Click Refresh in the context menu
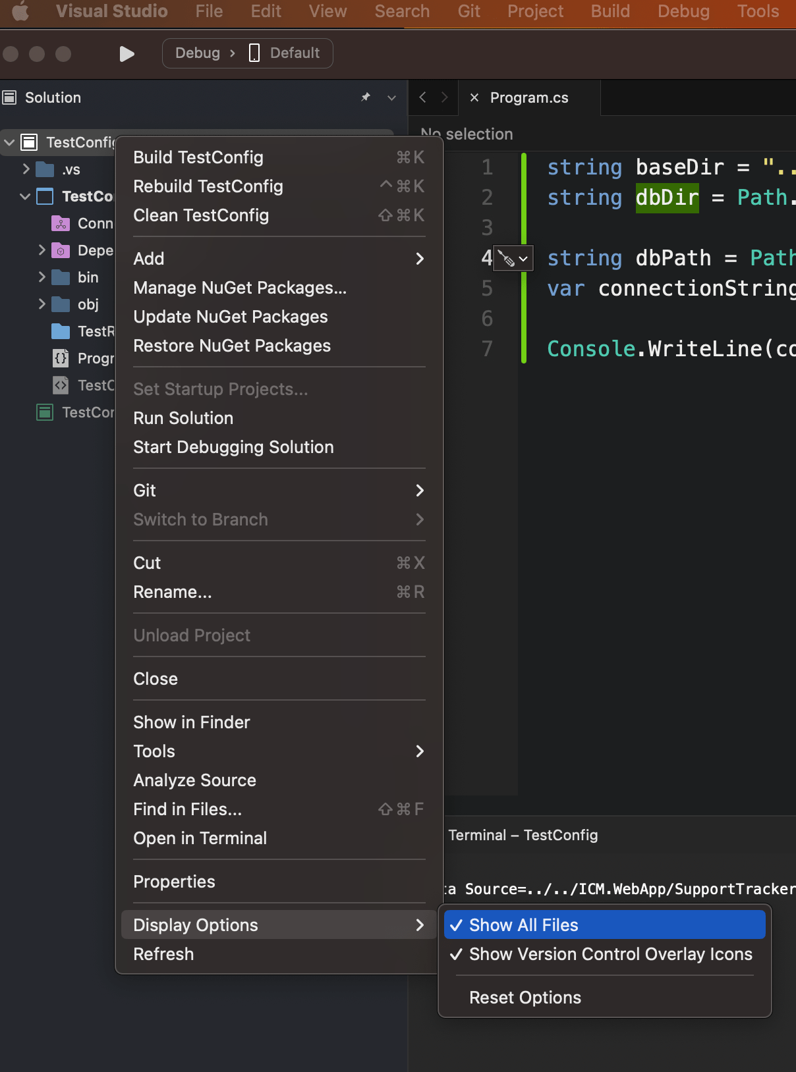The image size is (796, 1072). tap(279, 954)
